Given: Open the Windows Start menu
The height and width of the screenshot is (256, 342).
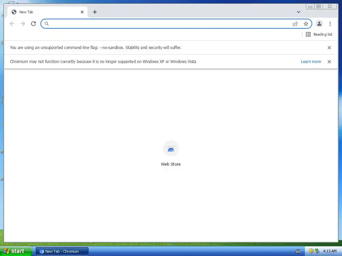Looking at the screenshot, I should click(16, 251).
